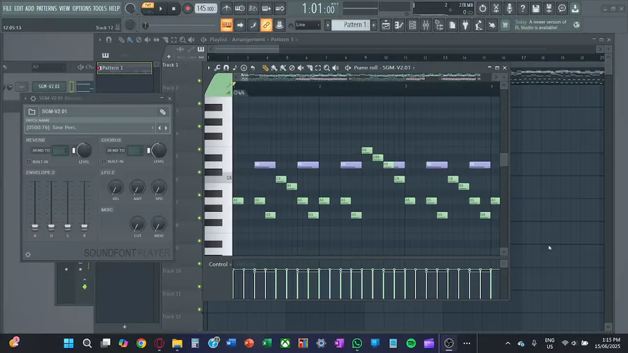Toggle multilink to controllers icon
Image resolution: width=628 pixels, height=353 pixels.
pyautogui.click(x=266, y=25)
